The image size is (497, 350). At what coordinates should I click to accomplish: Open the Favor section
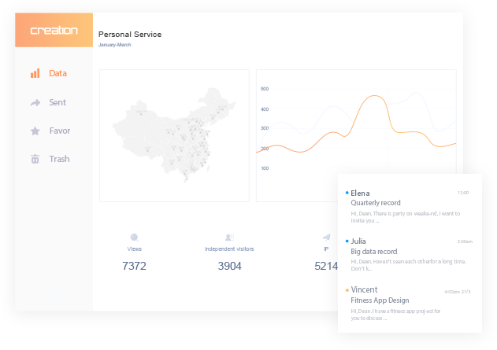point(59,131)
